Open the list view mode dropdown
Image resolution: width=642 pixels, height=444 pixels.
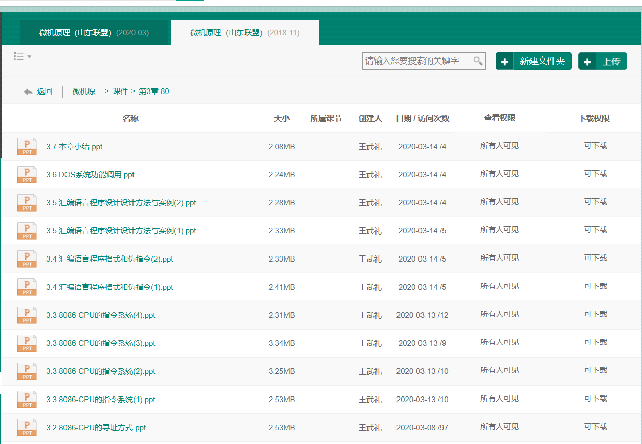23,57
